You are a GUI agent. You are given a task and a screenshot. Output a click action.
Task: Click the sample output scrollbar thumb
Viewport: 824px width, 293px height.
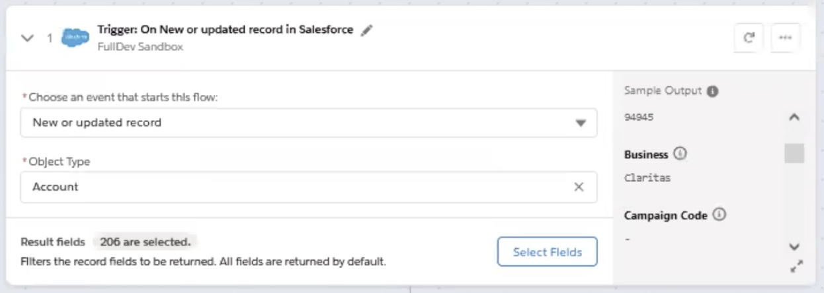coord(794,153)
